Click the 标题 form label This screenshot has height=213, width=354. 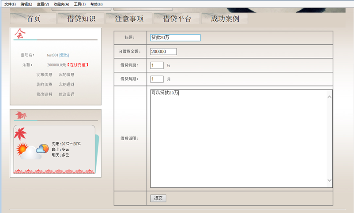point(130,37)
